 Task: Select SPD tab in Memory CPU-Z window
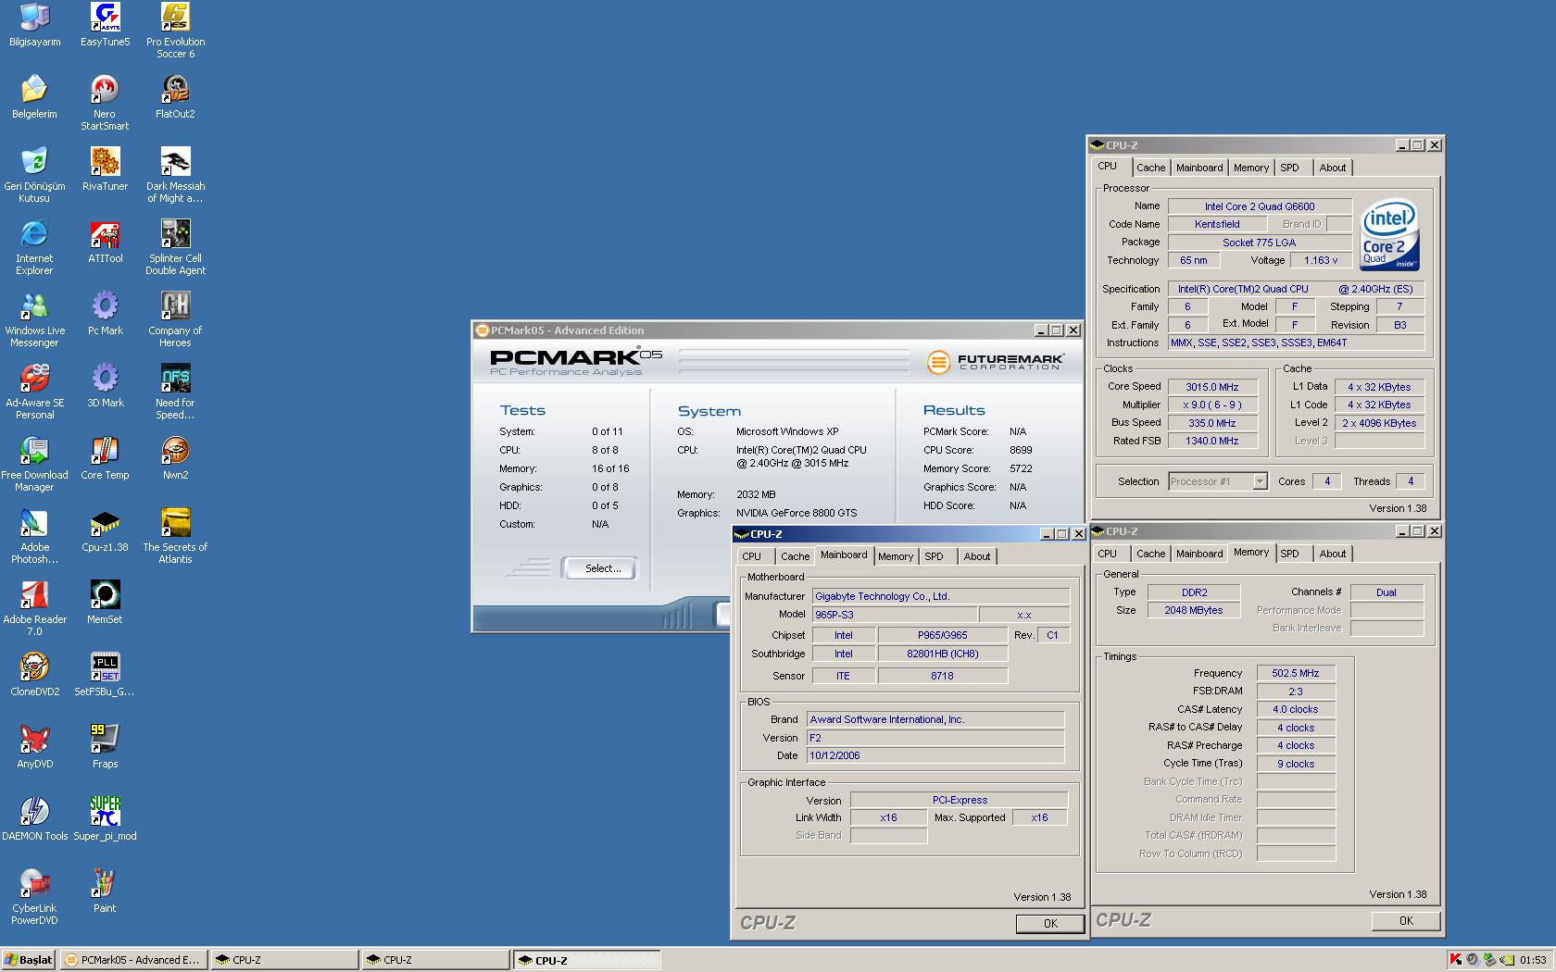(1289, 554)
